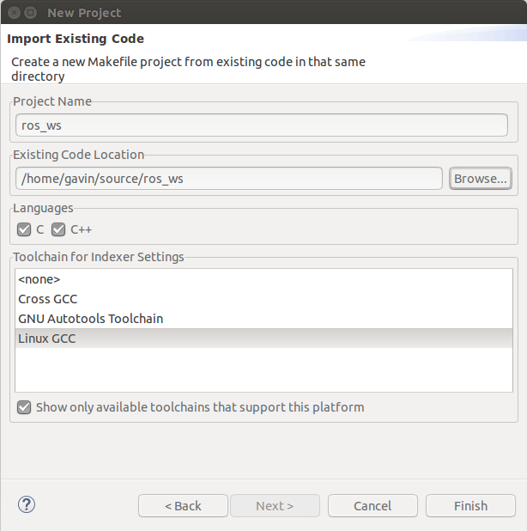Screen dimensions: 527x531
Task: Open the help question mark icon
Action: [26, 504]
